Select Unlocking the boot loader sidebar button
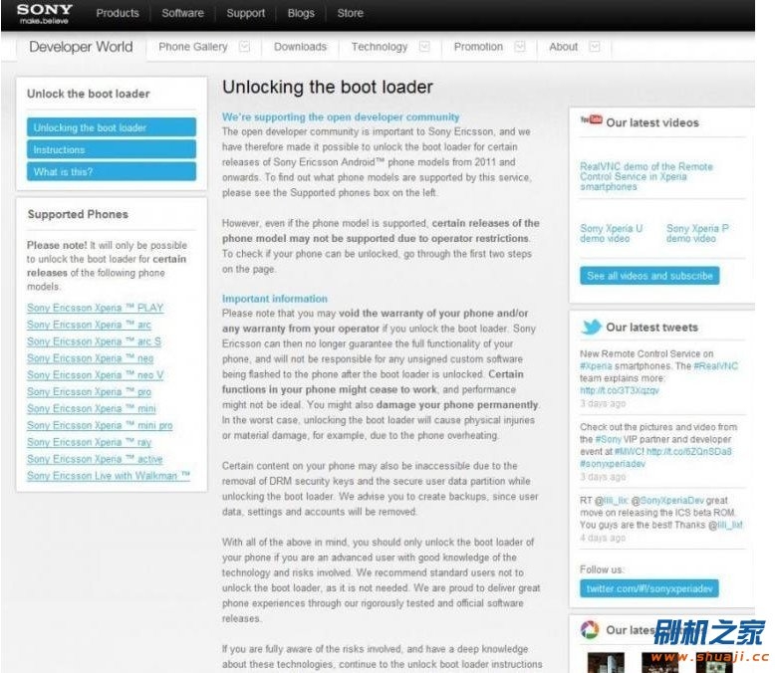775x673 pixels. (x=112, y=127)
